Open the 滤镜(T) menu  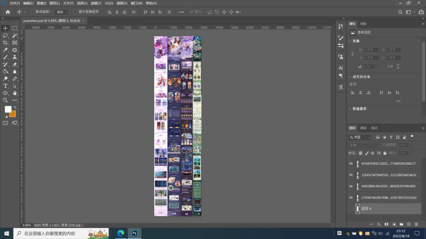click(x=96, y=3)
